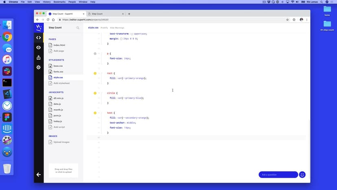The width and height of the screenshot is (337, 190).
Task: Open the preview eye icon in sidebar
Action: (39, 48)
